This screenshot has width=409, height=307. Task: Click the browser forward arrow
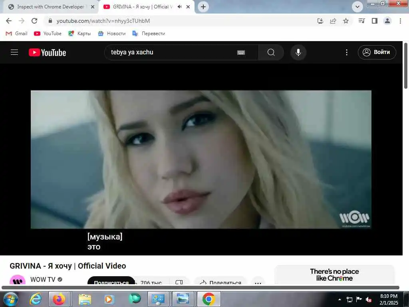22,21
